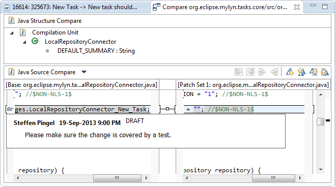
Task: Click Copy All Non-Conflicting Changes from Right to Left
Action: pos(250,72)
